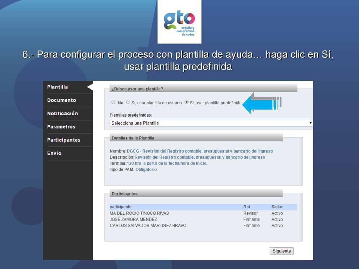Click the 'Revisor' role cell
Image resolution: width=359 pixels, height=269 pixels.
[250, 213]
